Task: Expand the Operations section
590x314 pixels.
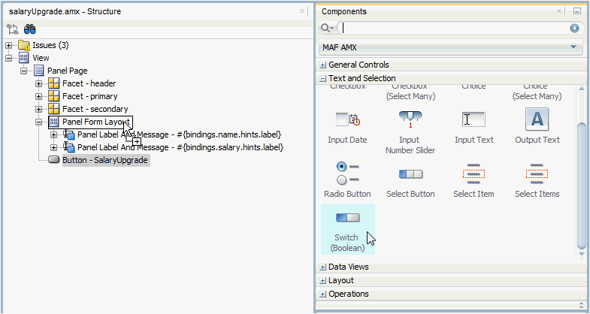Action: click(323, 294)
